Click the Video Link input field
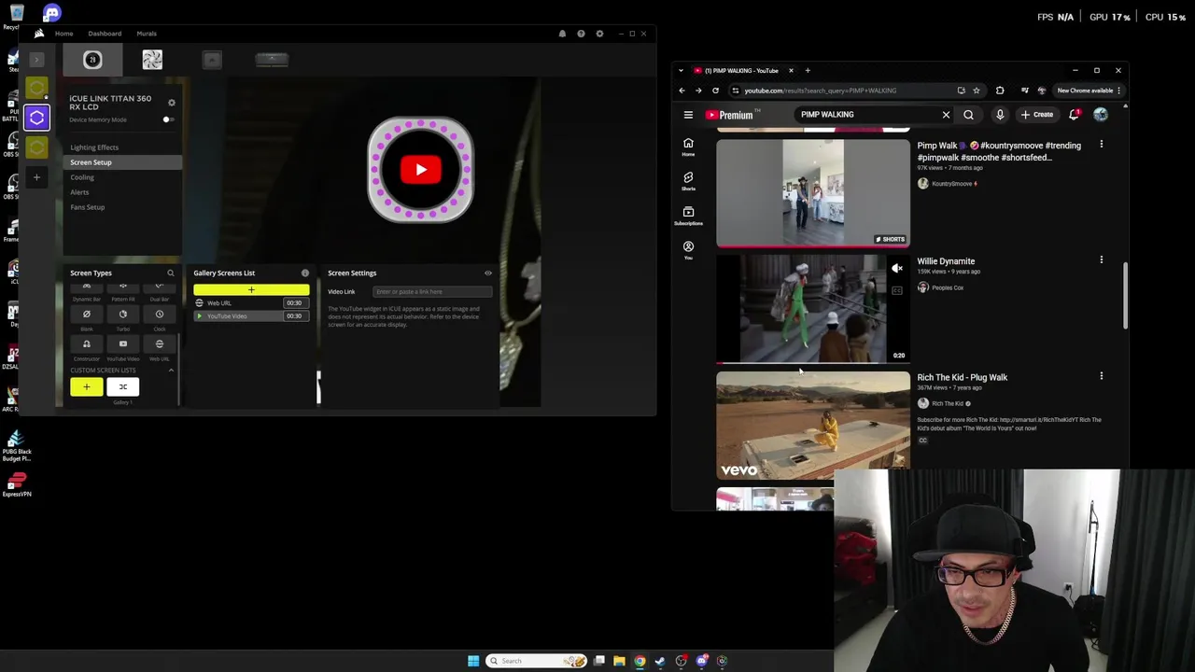1195x672 pixels. point(432,292)
